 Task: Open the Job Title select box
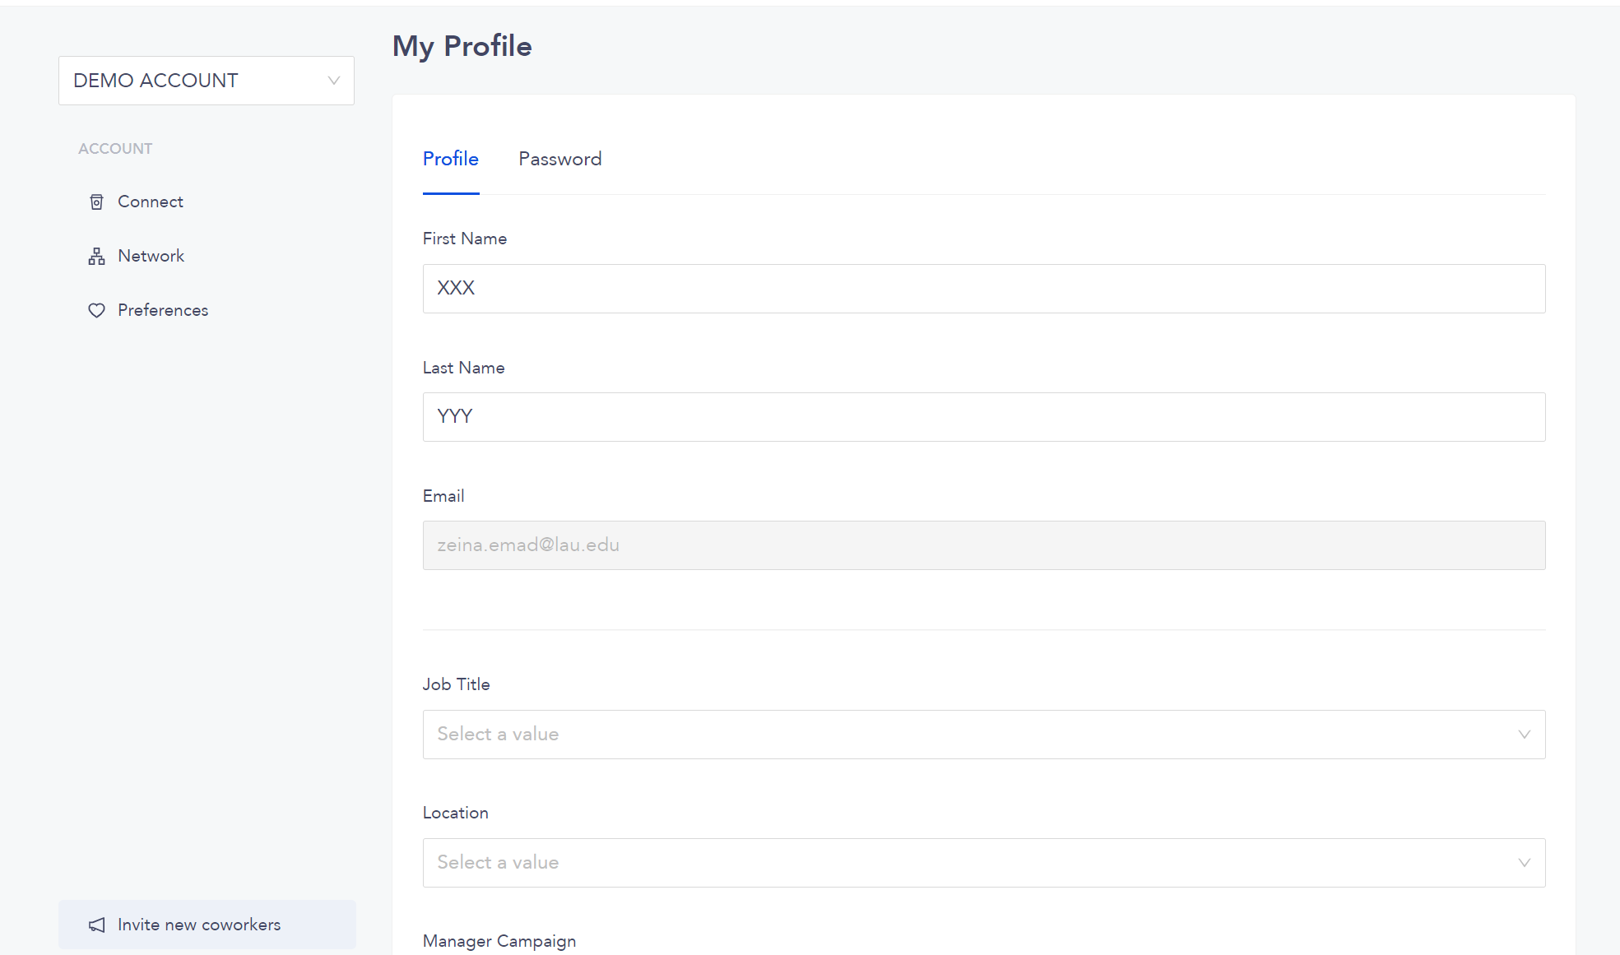984,735
